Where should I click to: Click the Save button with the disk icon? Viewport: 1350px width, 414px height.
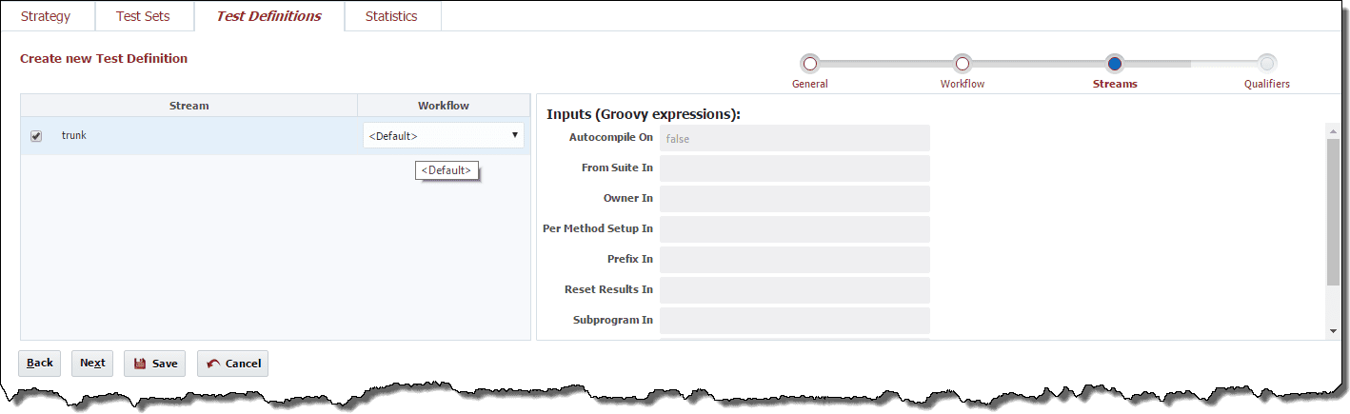click(154, 364)
